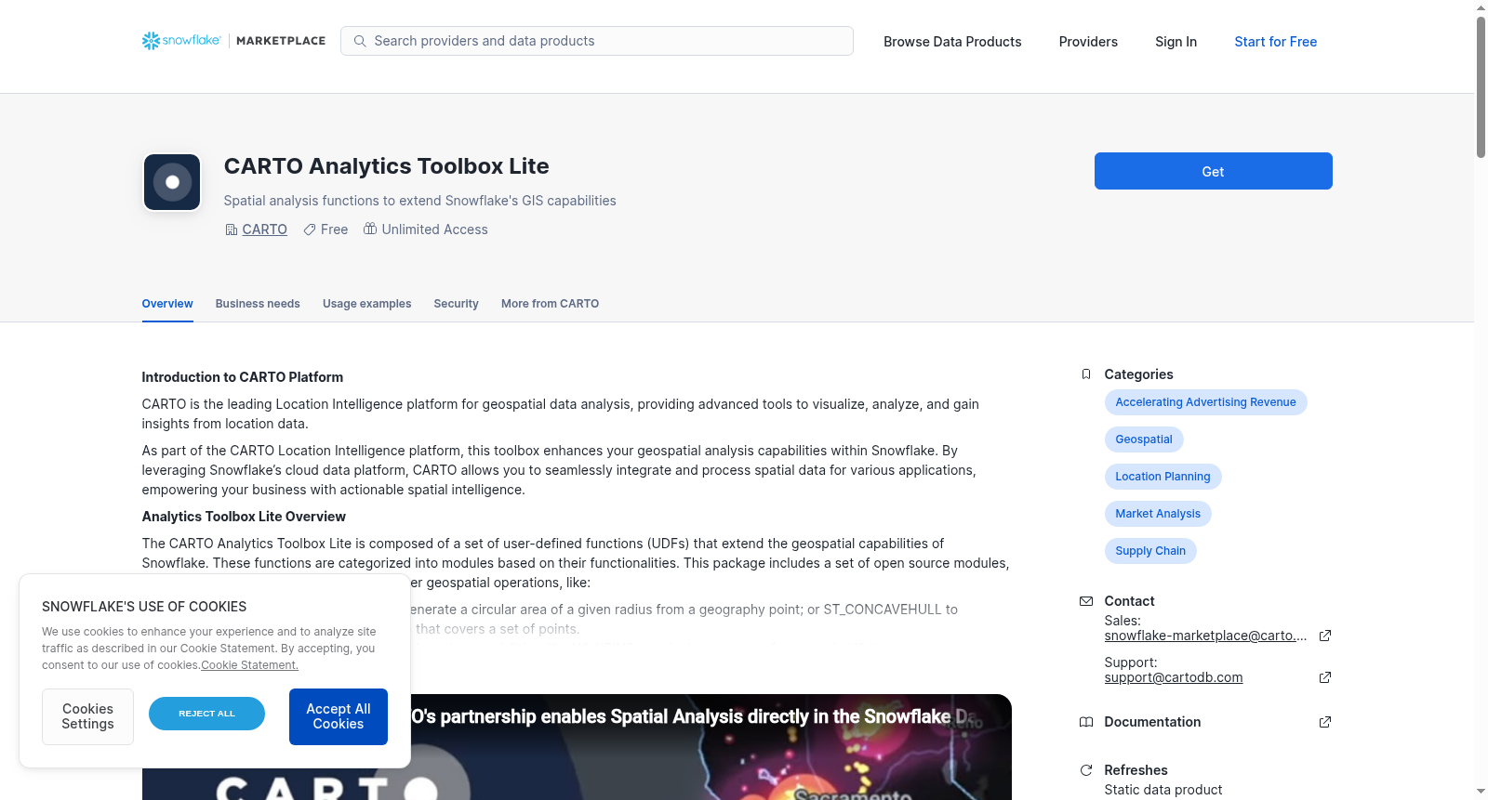Image resolution: width=1488 pixels, height=800 pixels.
Task: Click the Accept All Cookies button
Action: [339, 716]
